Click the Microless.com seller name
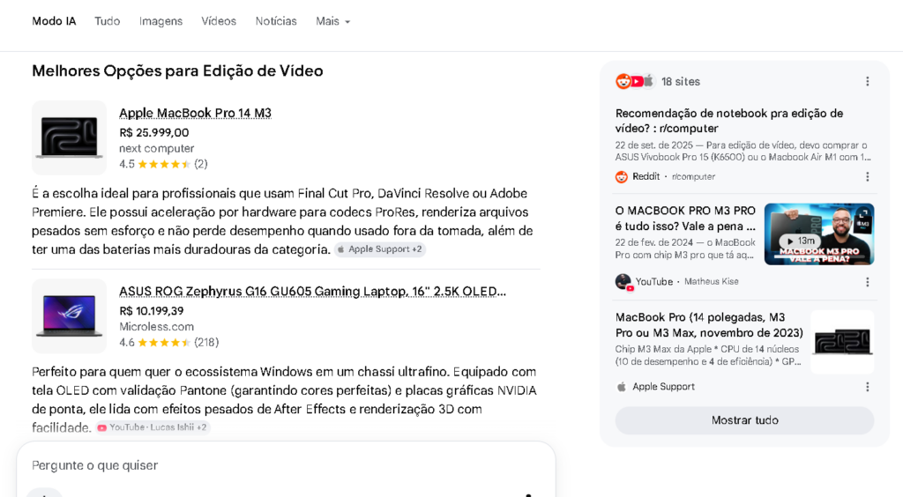This screenshot has height=497, width=903. [x=157, y=327]
